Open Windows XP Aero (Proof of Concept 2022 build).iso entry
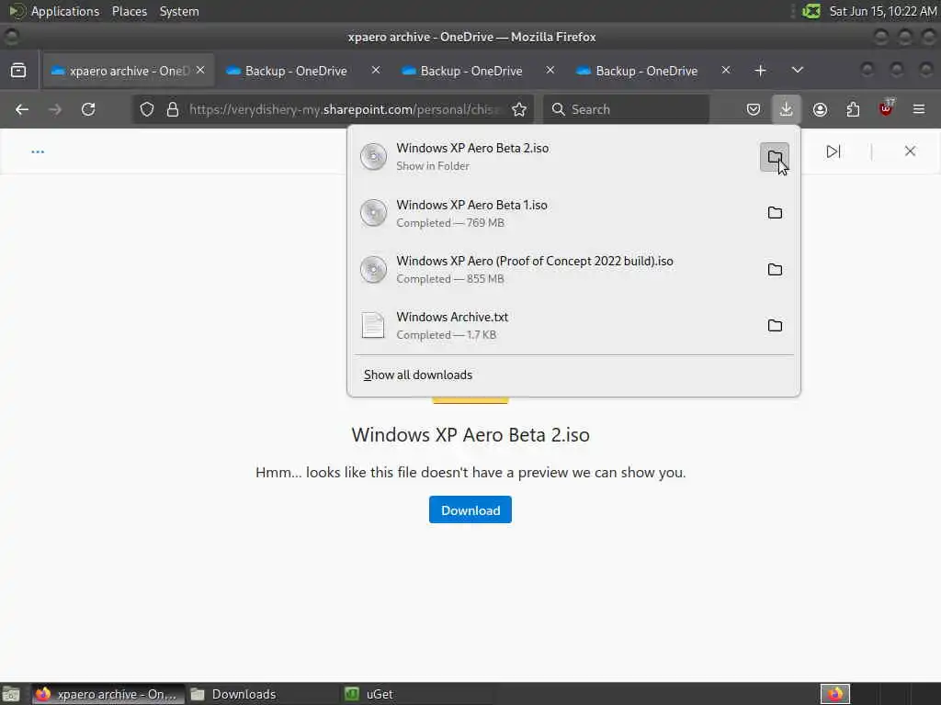 click(555, 270)
